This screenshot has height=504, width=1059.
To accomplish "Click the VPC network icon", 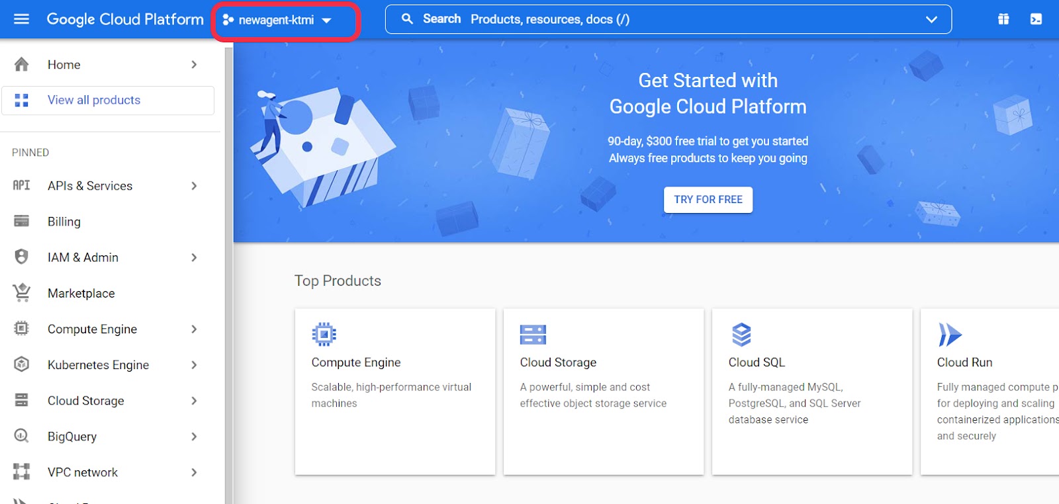I will [x=21, y=472].
